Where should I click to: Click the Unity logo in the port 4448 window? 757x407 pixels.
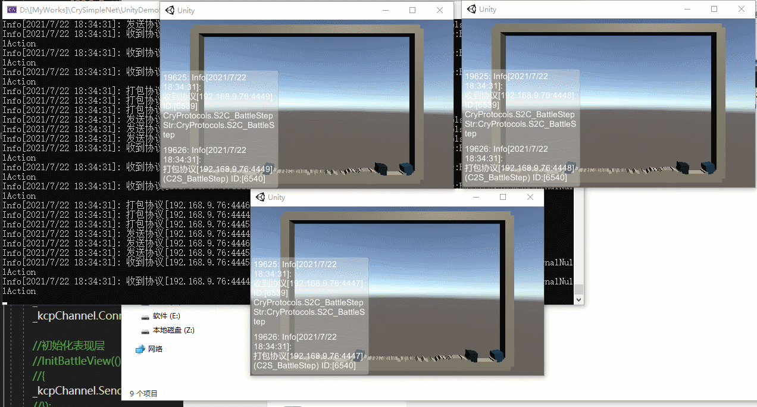(x=472, y=9)
